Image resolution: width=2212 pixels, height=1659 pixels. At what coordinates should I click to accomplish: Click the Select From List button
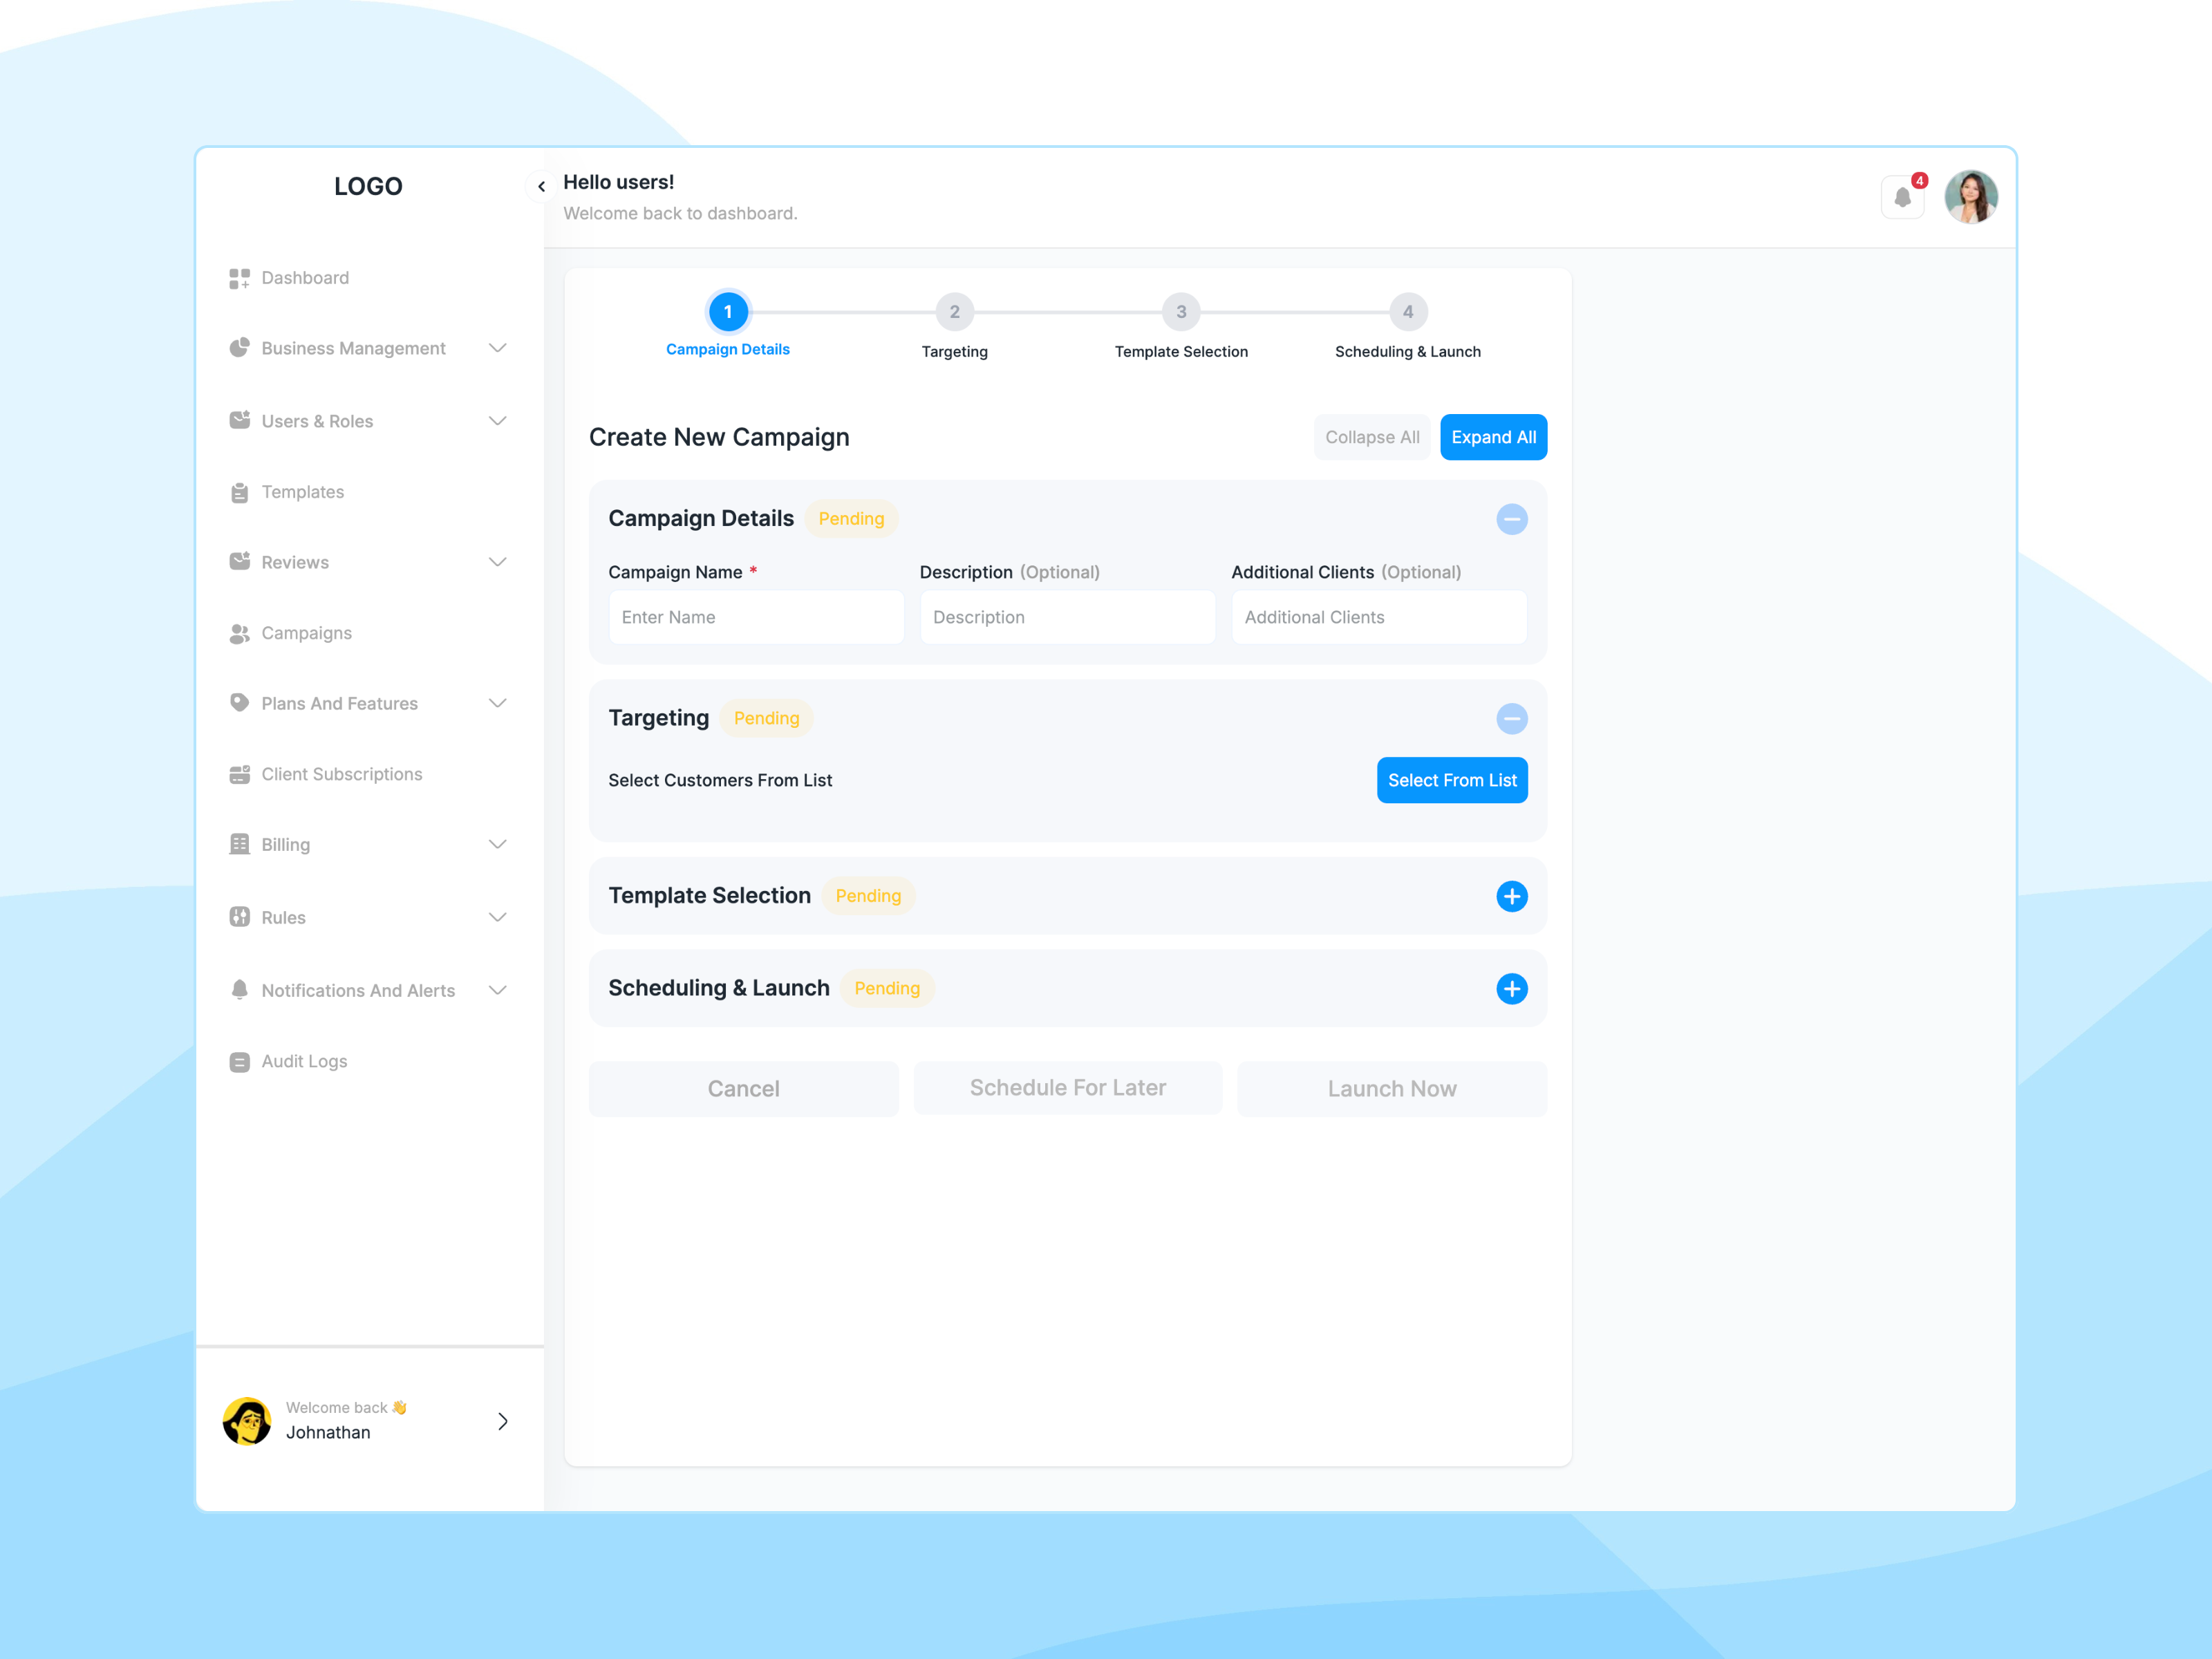tap(1451, 780)
